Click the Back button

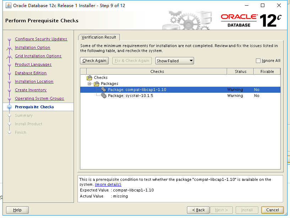[x=198, y=210]
